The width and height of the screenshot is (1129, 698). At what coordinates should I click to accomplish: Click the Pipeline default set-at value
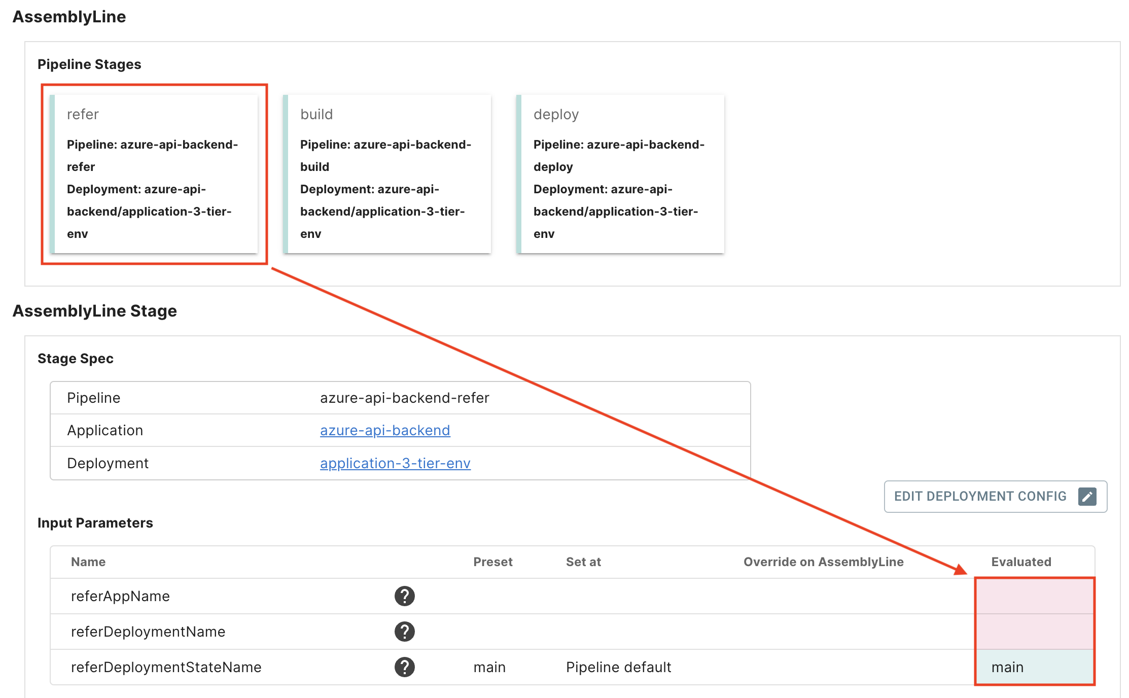tap(618, 667)
